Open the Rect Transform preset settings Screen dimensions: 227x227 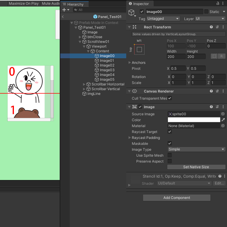click(217, 27)
